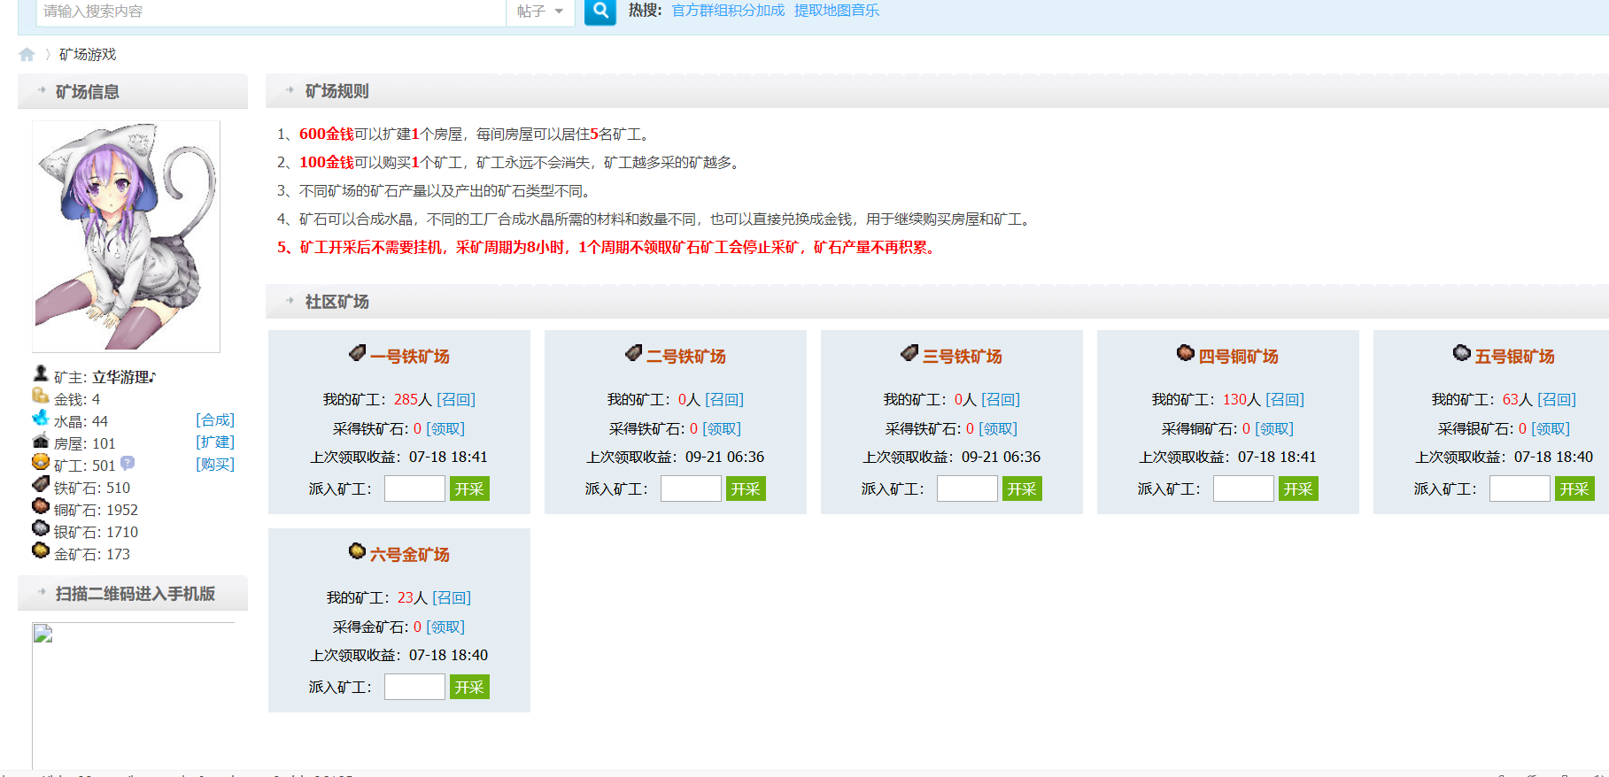1609x777 pixels.
Task: Click 开采 button in 三号铁矿场
Action: click(1022, 489)
